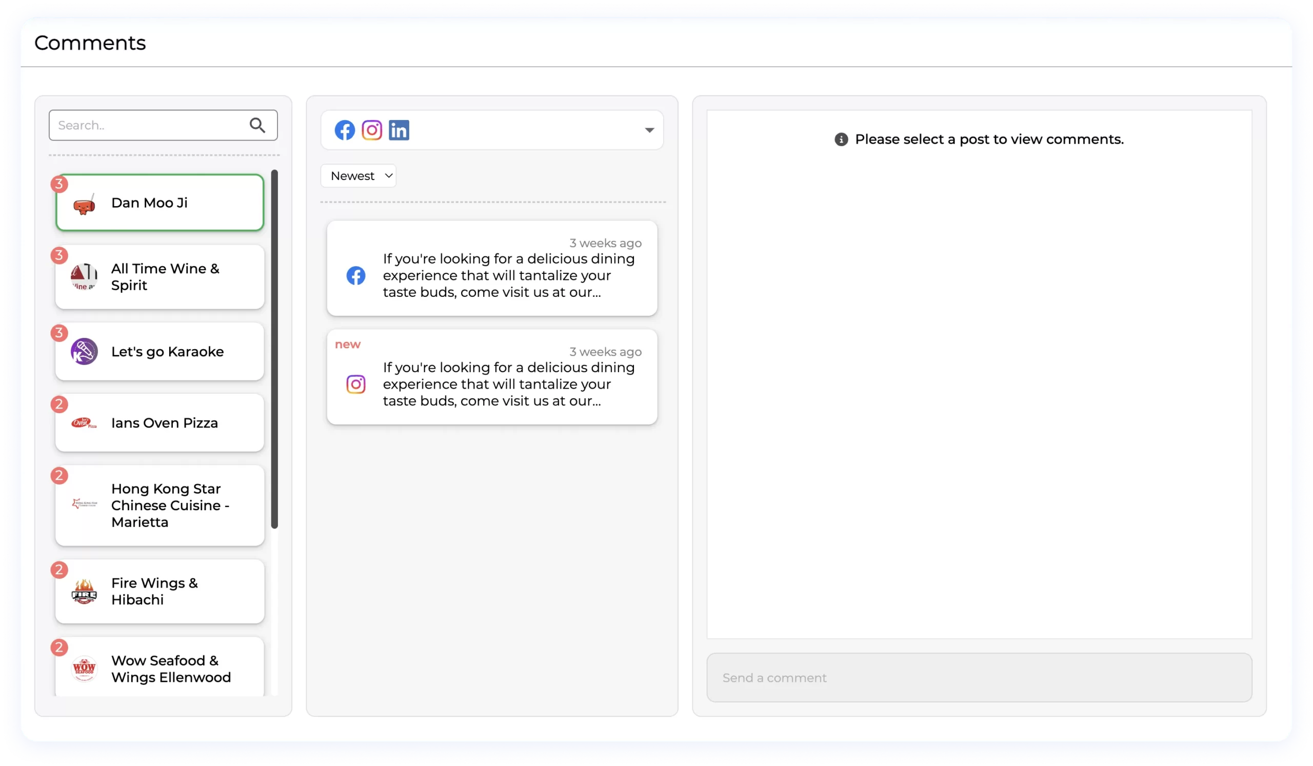
Task: Open the Newest sort dropdown
Action: click(x=359, y=176)
